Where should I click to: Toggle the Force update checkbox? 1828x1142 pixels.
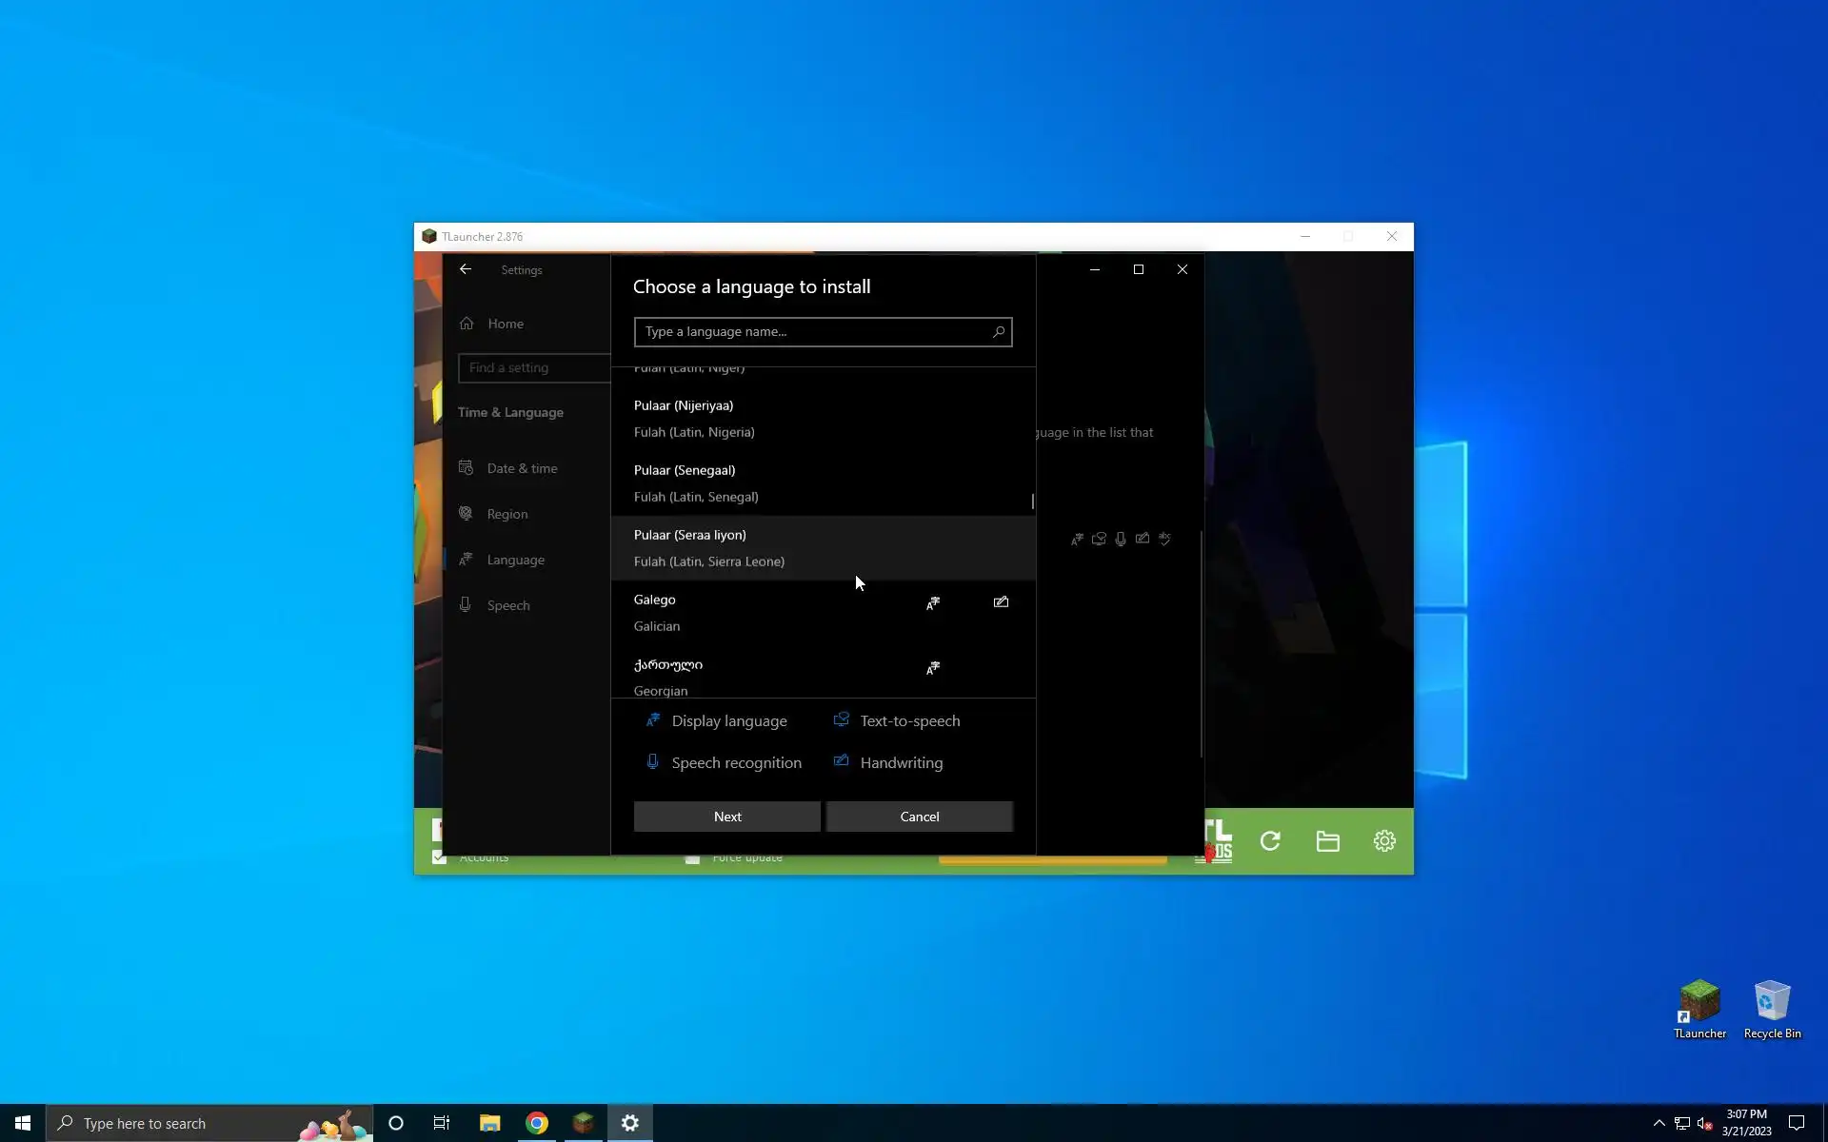[692, 857]
